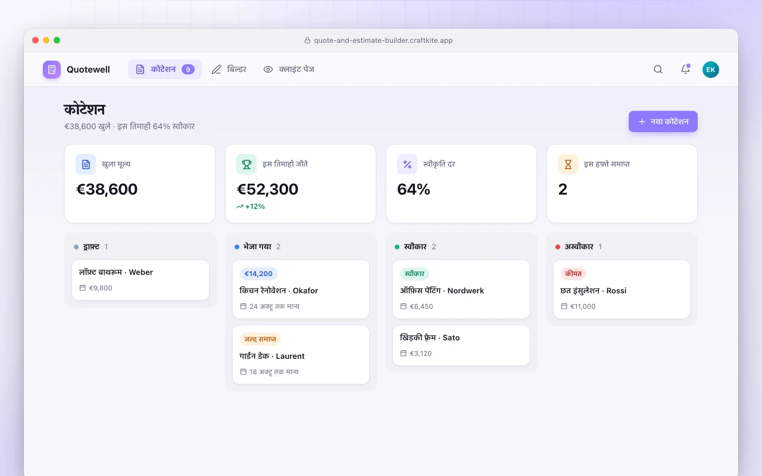Click the नया कोटेशन button
The width and height of the screenshot is (762, 476).
click(x=663, y=121)
